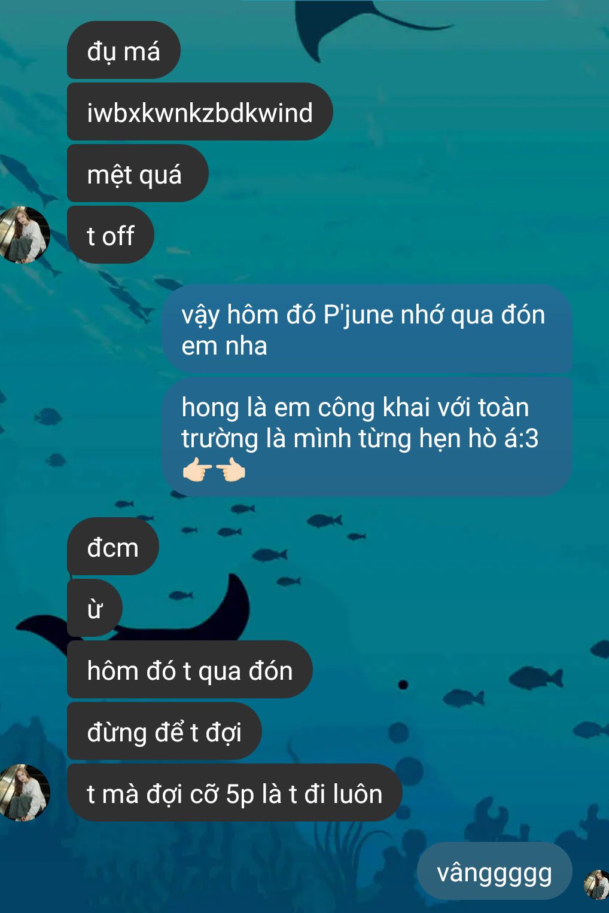Tap the small seen-receipt avatar by 'vânggggg'
The height and width of the screenshot is (913, 609).
(x=596, y=885)
